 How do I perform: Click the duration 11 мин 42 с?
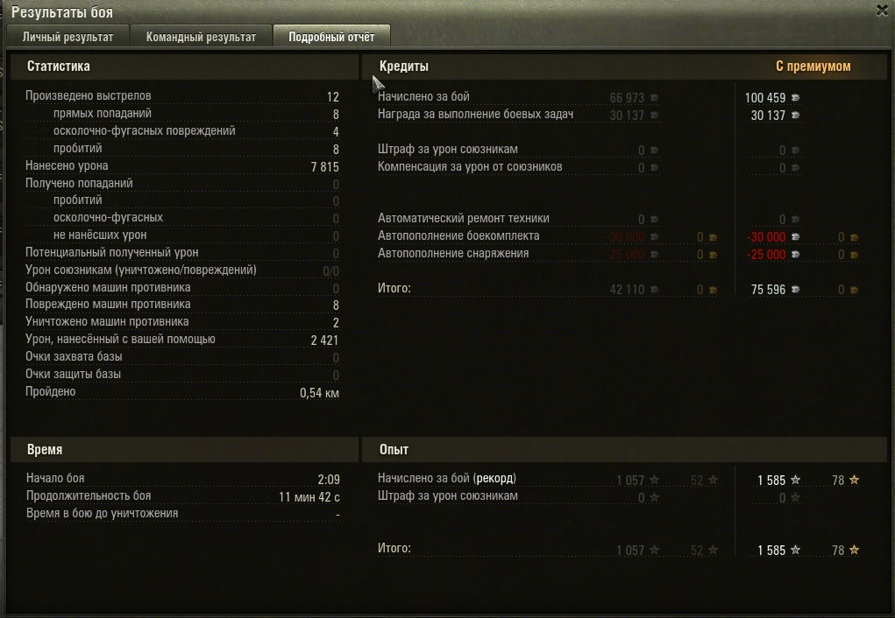tap(309, 497)
